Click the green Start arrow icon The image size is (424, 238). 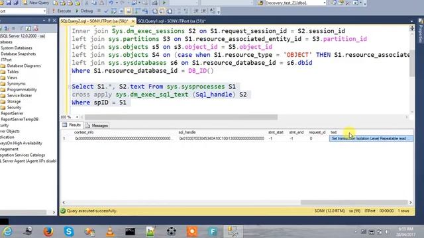[164, 3]
